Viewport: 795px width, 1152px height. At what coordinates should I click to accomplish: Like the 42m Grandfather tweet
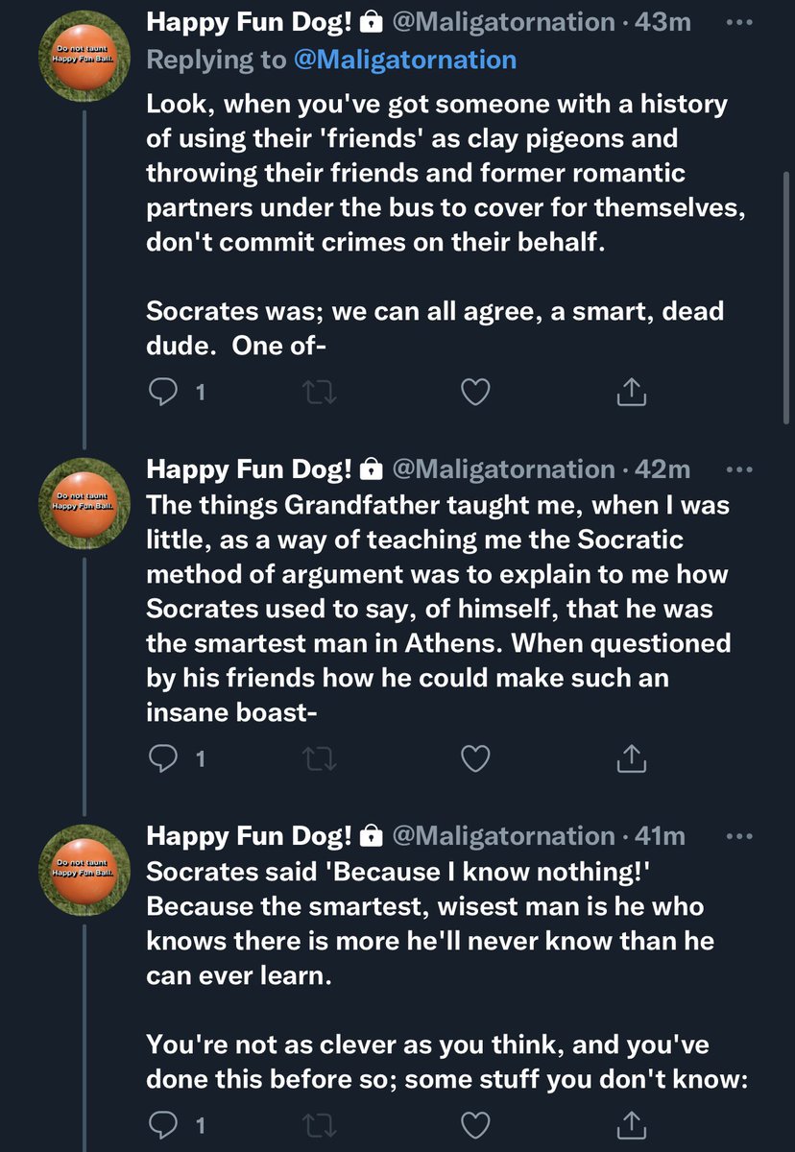tap(475, 759)
